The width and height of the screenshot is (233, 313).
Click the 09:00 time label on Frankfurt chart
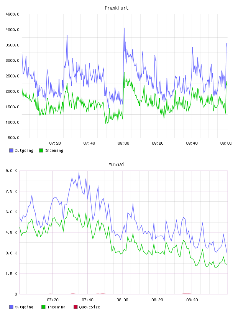(x=226, y=143)
